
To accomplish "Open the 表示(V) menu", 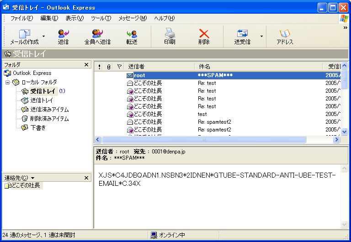I will tap(74, 18).
